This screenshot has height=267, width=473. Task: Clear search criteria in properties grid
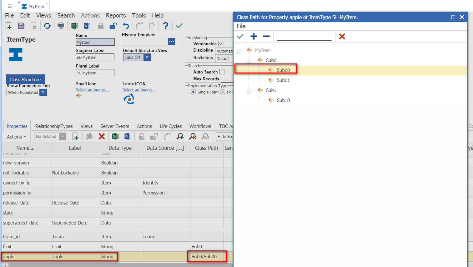click(193, 136)
